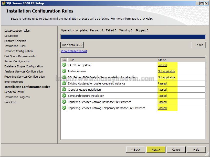The image size is (210, 157).
Task: Select Installation Configuration Rules step in sidebar
Action: [27, 87]
